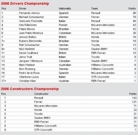Image resolution: width=138 pixels, height=135 pixels.
Task: Click Honda in the constructors standings
Action: pyautogui.click(x=38, y=110)
